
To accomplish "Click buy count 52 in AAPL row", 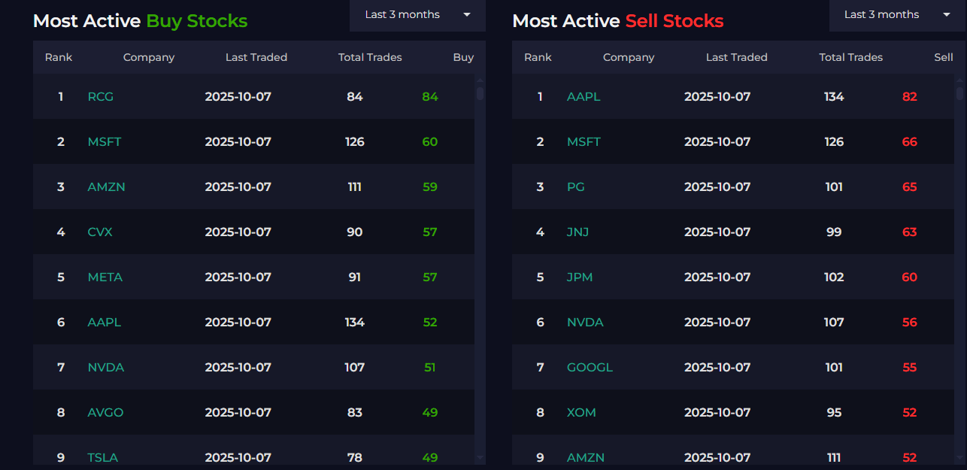I will [x=430, y=322].
